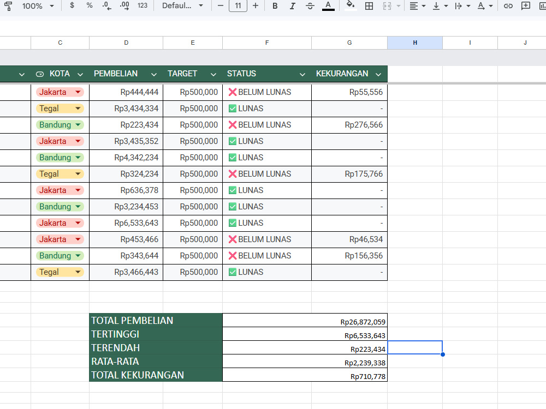Toggle bold formatting
Screen dimensions: 546x409
point(275,5)
